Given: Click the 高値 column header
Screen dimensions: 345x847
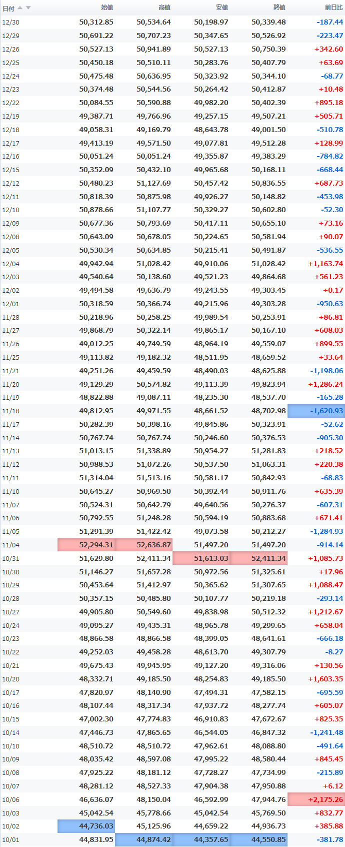Looking at the screenshot, I should coord(164,8).
